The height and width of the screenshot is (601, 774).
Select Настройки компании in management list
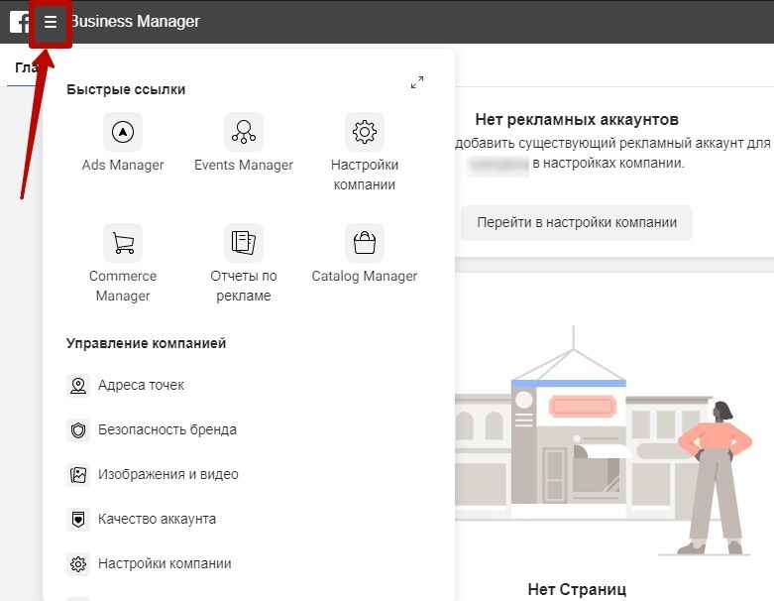[x=165, y=564]
